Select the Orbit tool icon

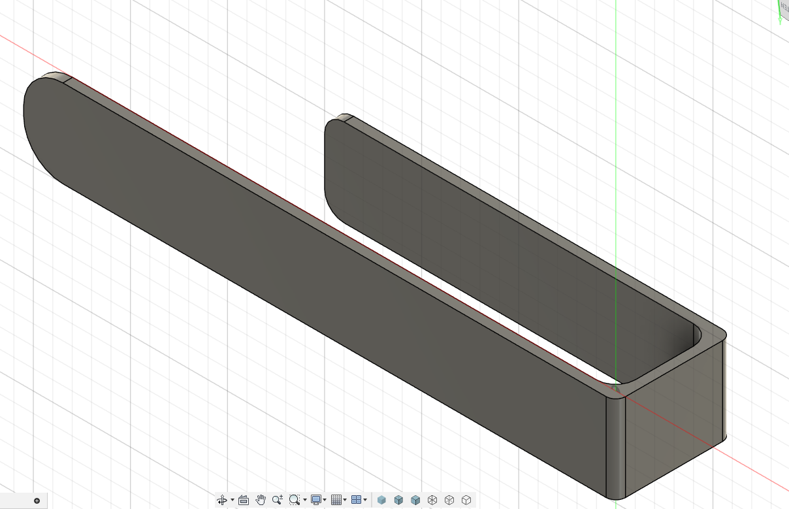(223, 500)
